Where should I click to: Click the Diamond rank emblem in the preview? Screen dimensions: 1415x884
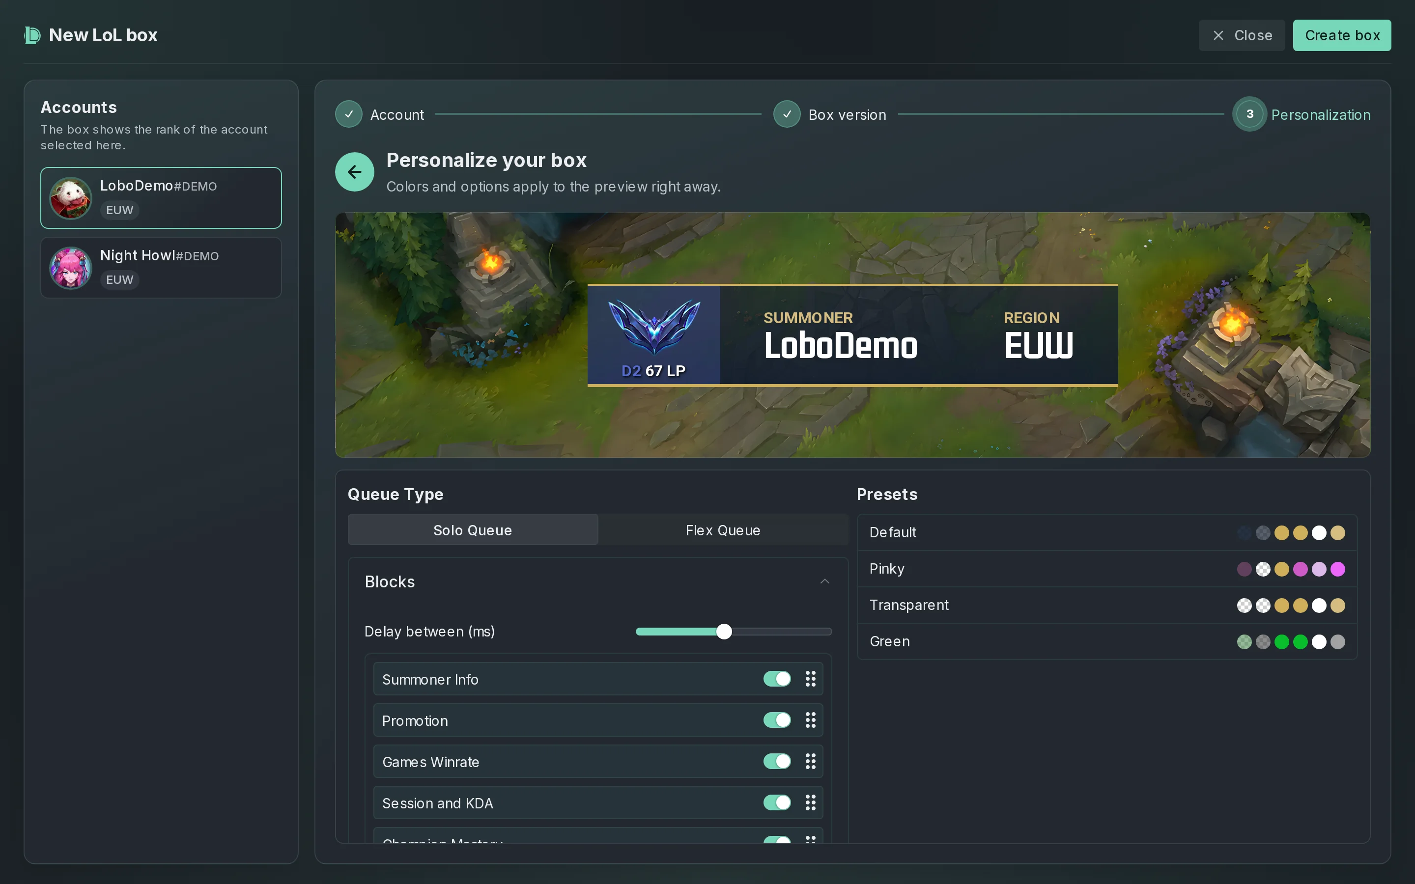(x=654, y=327)
